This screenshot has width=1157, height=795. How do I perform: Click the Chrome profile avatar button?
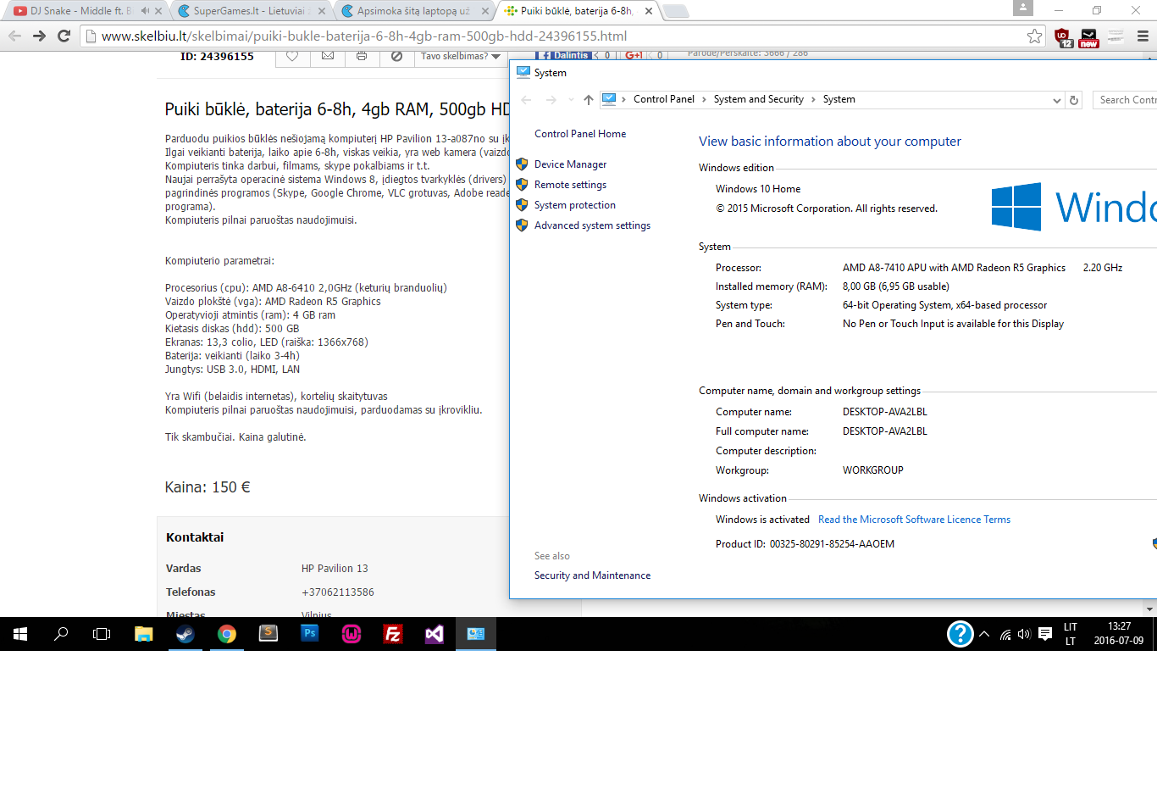[1023, 8]
